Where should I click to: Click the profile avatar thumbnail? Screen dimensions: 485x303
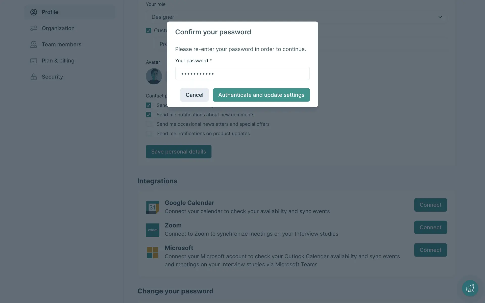tap(154, 76)
